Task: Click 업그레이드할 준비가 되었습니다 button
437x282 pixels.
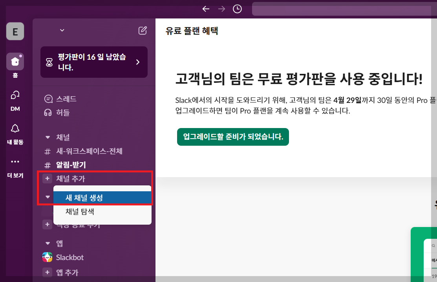Action: (233, 137)
